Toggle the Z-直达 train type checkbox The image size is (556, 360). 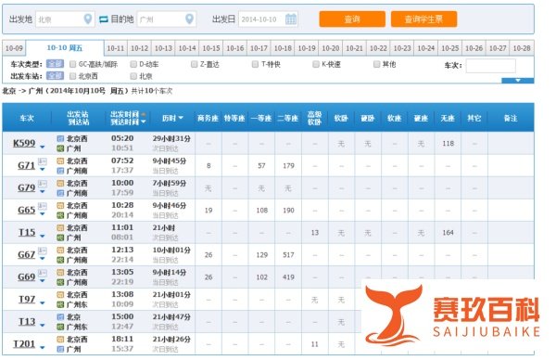[194, 64]
